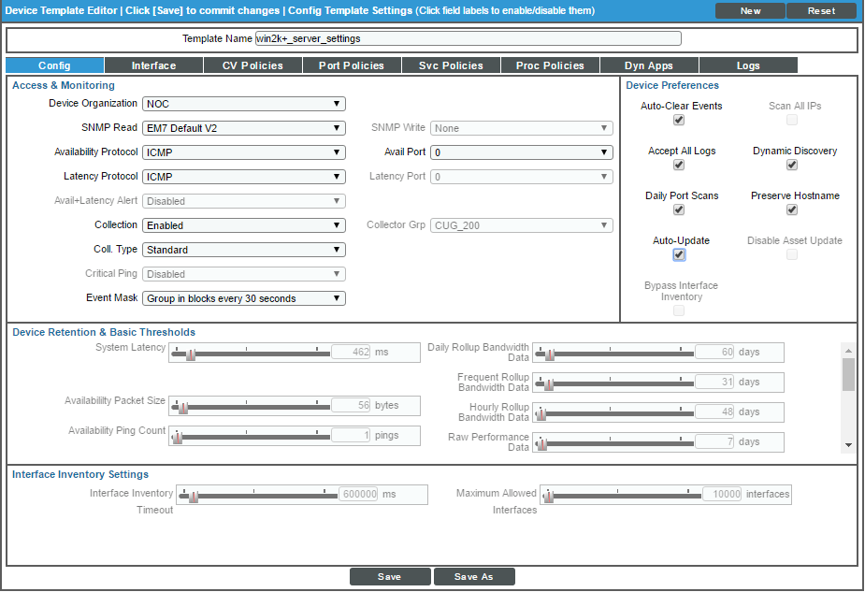Open the Dyn Apps tab
The image size is (865, 592).
(x=649, y=65)
